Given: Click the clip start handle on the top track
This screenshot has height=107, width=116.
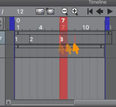Looking at the screenshot, I should 18,33.
